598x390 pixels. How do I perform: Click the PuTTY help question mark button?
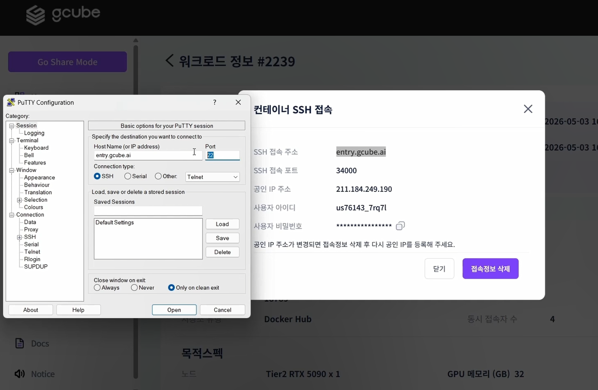click(x=215, y=102)
